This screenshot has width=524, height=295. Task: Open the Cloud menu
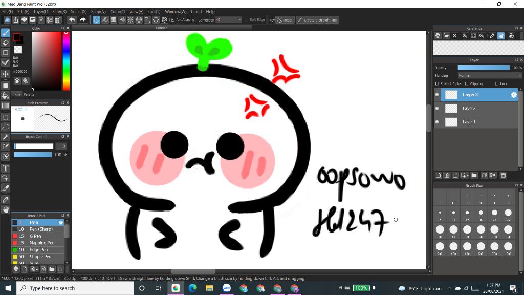point(196,12)
